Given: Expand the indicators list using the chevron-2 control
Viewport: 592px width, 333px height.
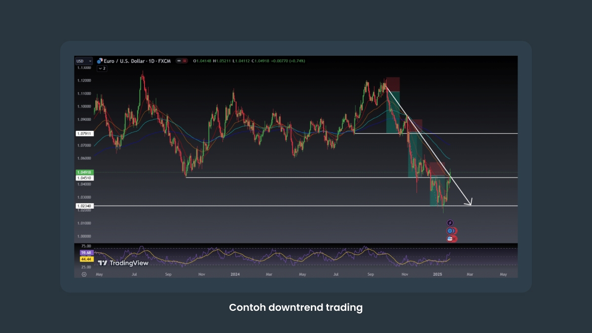Looking at the screenshot, I should coord(101,69).
